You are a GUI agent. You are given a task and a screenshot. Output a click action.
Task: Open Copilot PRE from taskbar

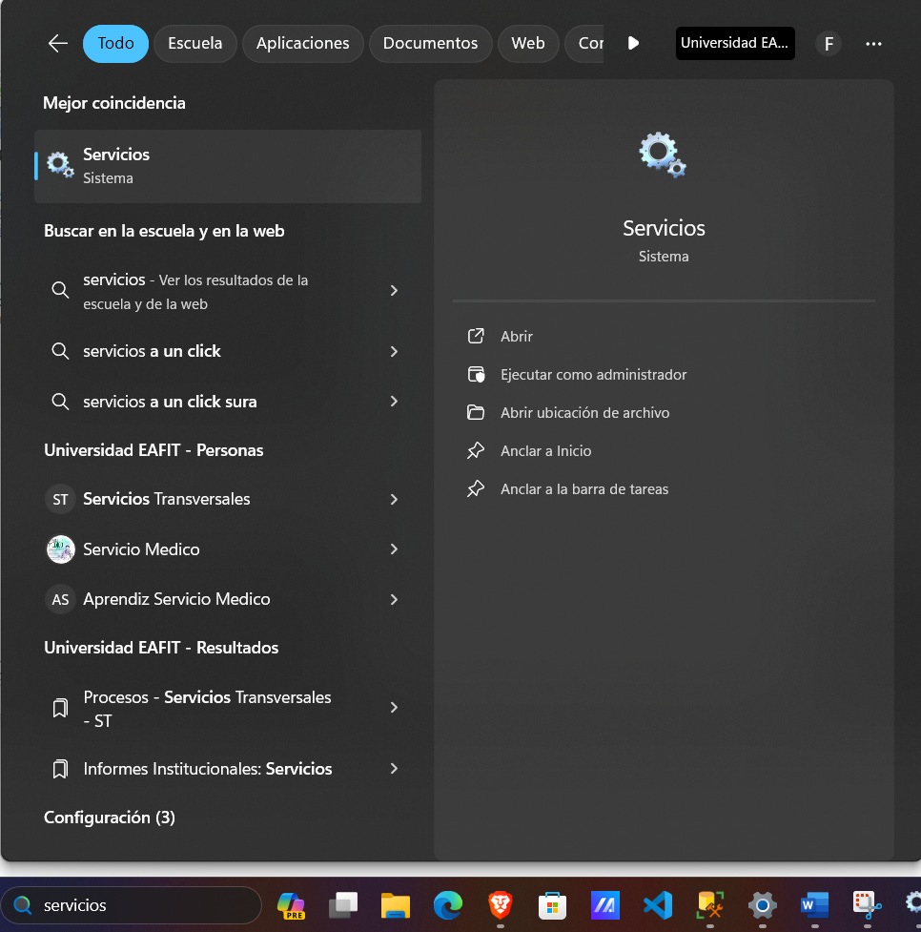(x=291, y=905)
